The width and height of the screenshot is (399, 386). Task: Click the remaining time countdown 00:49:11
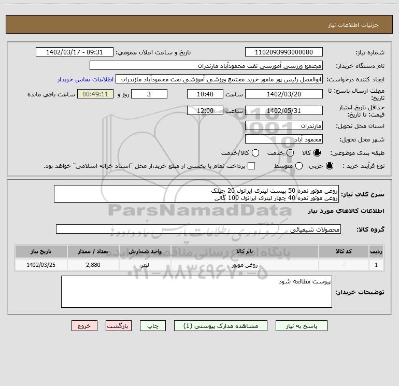[x=95, y=94]
